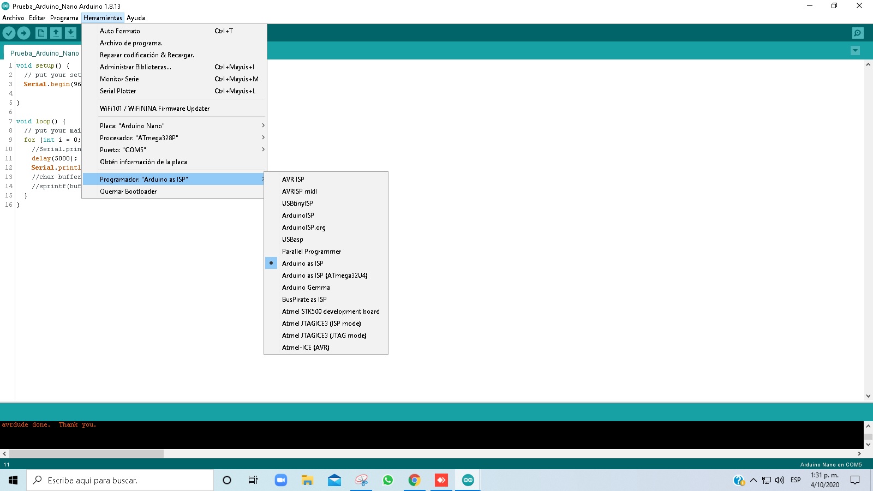Select the Arduino as ISP programmer option

[326, 264]
